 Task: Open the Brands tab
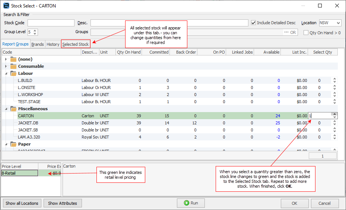tap(37, 44)
